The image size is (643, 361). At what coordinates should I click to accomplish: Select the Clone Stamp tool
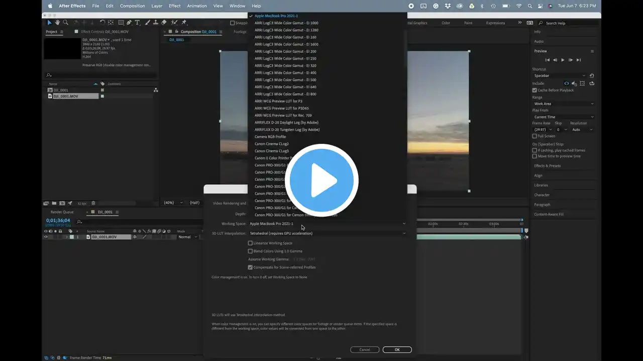pyautogui.click(x=156, y=23)
